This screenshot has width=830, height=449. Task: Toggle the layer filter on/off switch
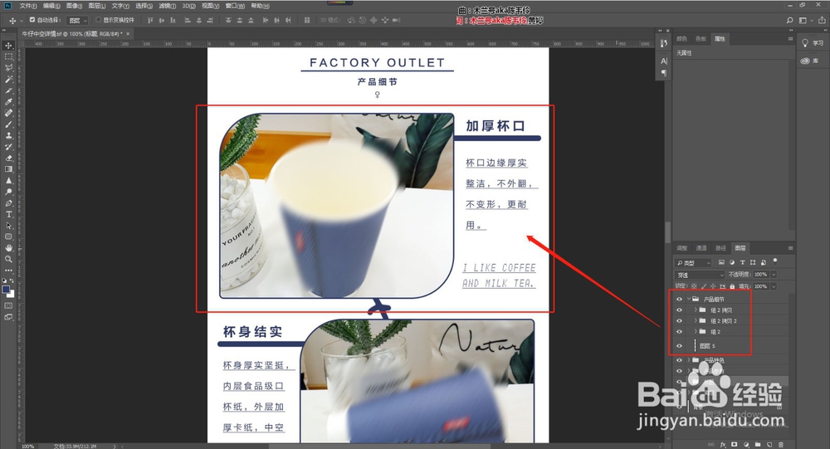[775, 261]
